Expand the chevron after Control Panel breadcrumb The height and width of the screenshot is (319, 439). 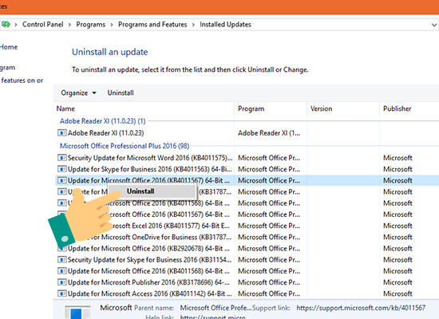coord(69,25)
